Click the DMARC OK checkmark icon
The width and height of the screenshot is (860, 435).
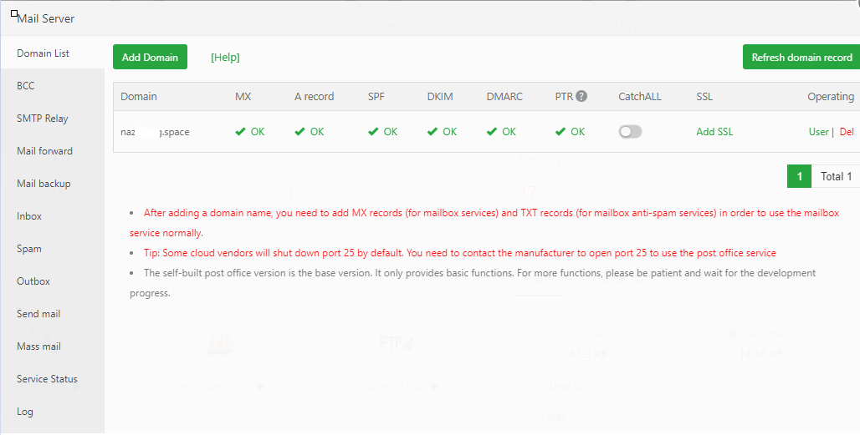[492, 132]
